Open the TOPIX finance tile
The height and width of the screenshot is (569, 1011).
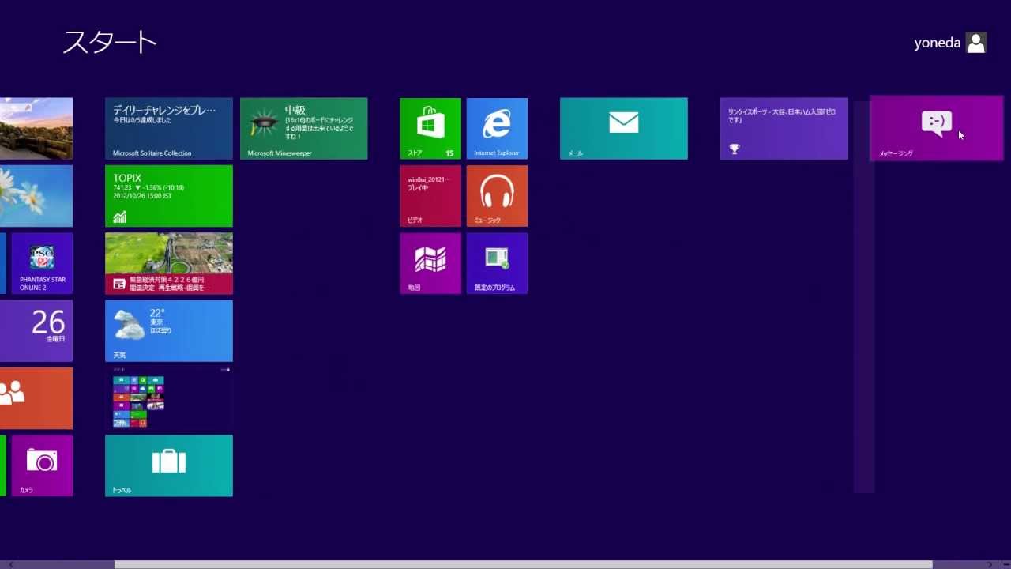(x=168, y=195)
